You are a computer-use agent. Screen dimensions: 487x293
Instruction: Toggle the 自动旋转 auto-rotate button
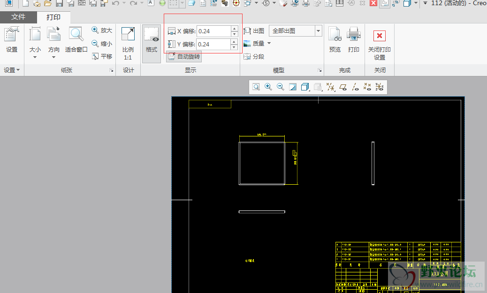pos(184,56)
